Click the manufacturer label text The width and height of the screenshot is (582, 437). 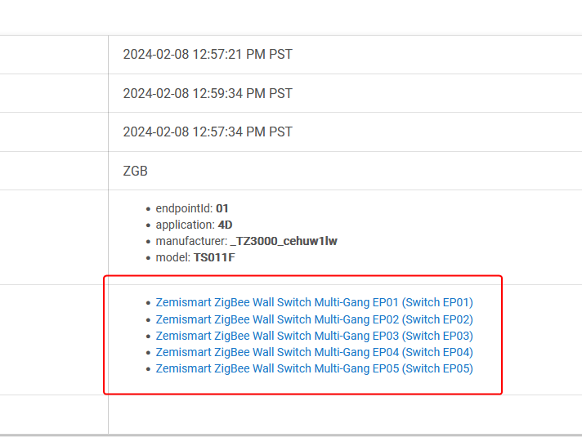coord(191,241)
